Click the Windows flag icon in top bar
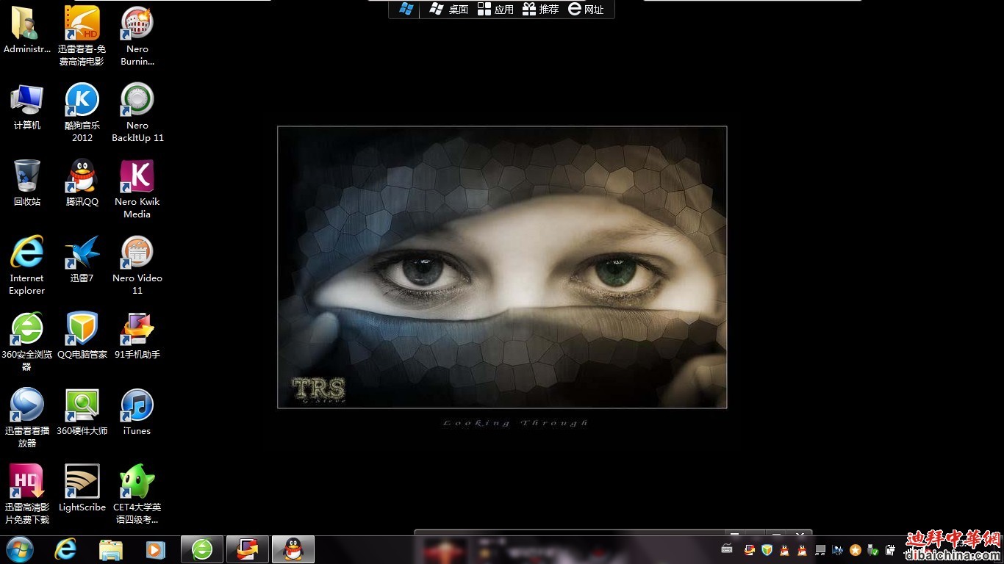The width and height of the screenshot is (1004, 564). 406,9
